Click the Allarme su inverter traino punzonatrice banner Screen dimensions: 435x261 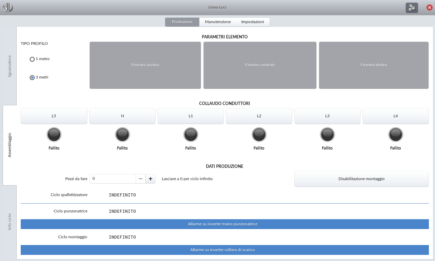(225, 224)
